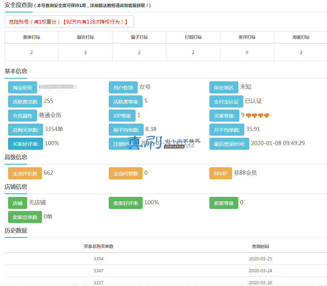Viewport: 327px width, 286px height.
Task: Click the 3354单 total purchase value
Action: click(54, 129)
